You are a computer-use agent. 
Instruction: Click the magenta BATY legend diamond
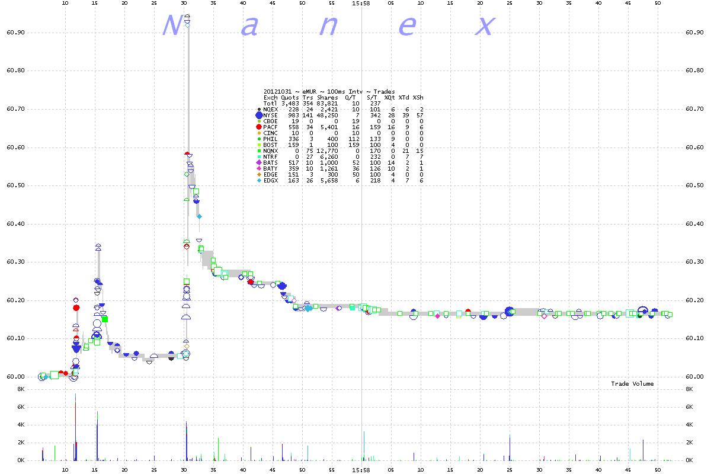(x=259, y=169)
